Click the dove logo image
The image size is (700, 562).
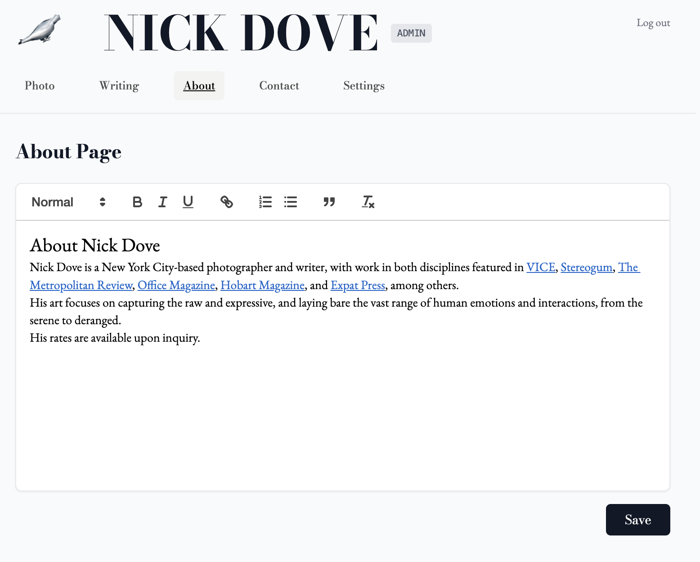click(x=40, y=30)
